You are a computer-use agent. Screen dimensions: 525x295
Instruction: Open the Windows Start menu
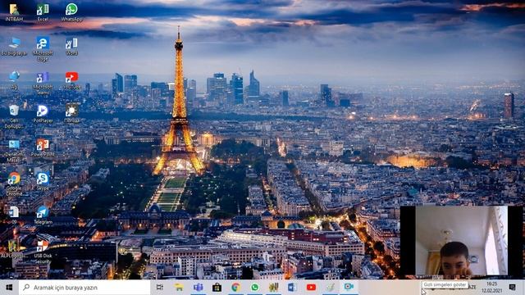pos(9,288)
